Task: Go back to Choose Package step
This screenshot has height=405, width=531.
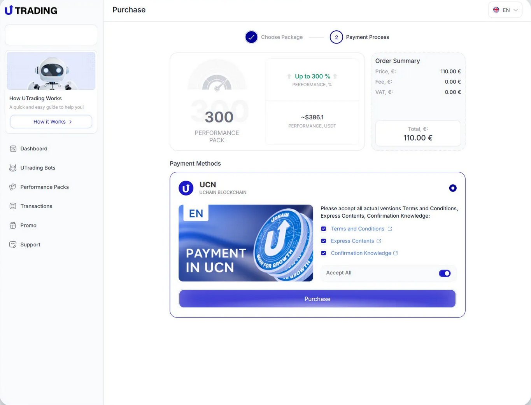Action: [251, 37]
